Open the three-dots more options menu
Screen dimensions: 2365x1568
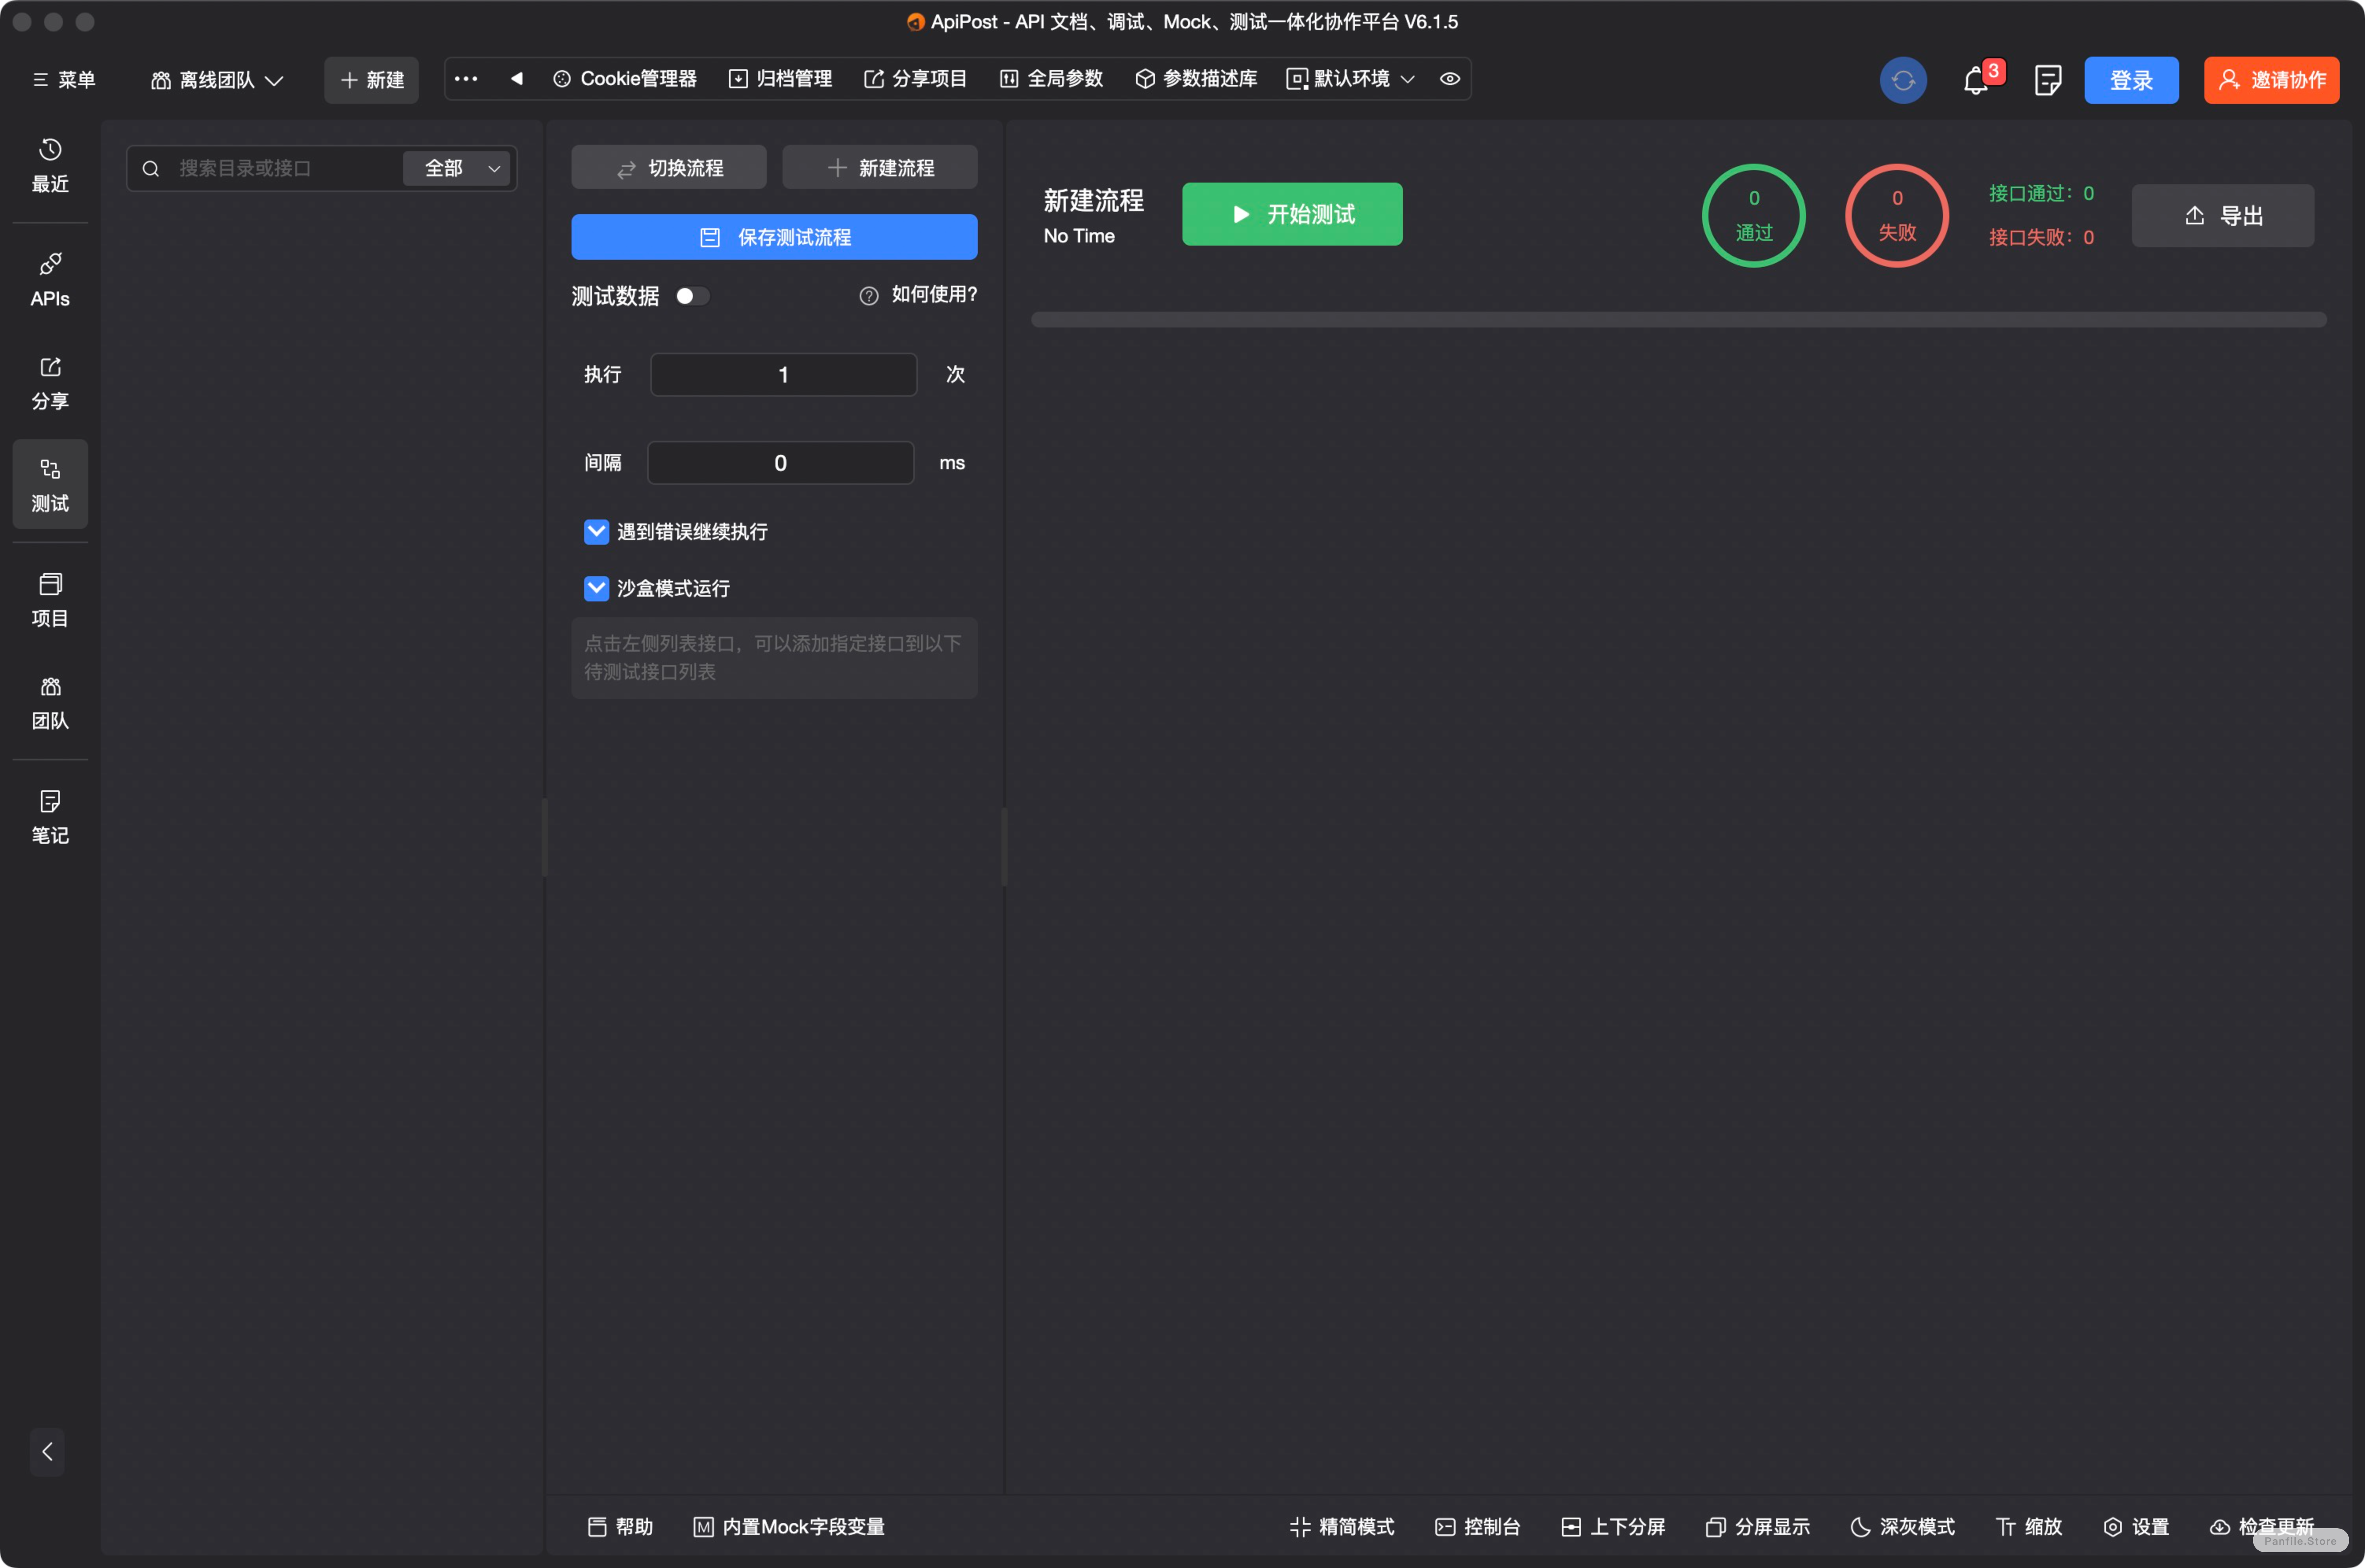pyautogui.click(x=466, y=79)
